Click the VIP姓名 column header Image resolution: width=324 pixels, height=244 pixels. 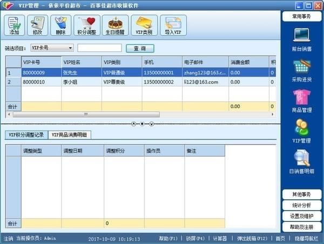(x=82, y=62)
